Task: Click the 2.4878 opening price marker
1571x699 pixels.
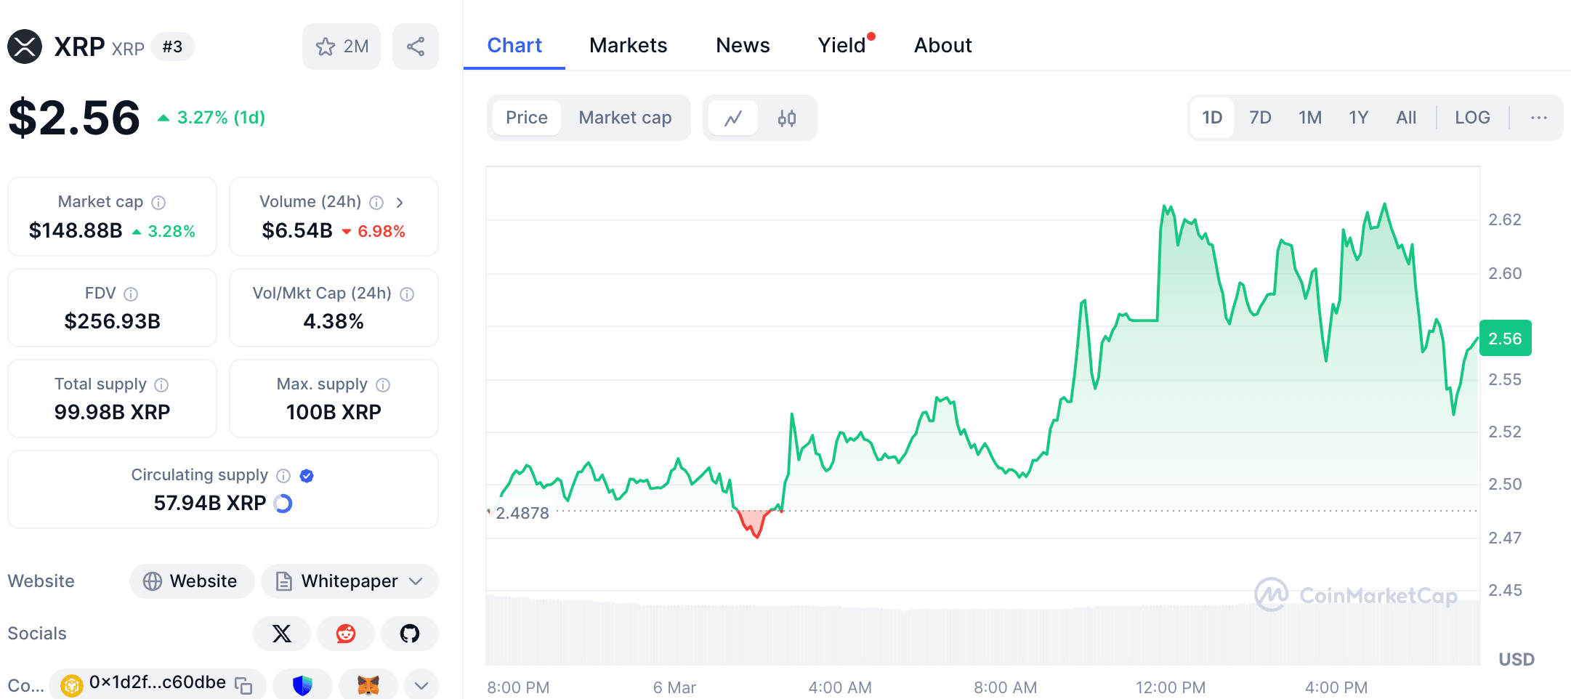Action: tap(522, 513)
